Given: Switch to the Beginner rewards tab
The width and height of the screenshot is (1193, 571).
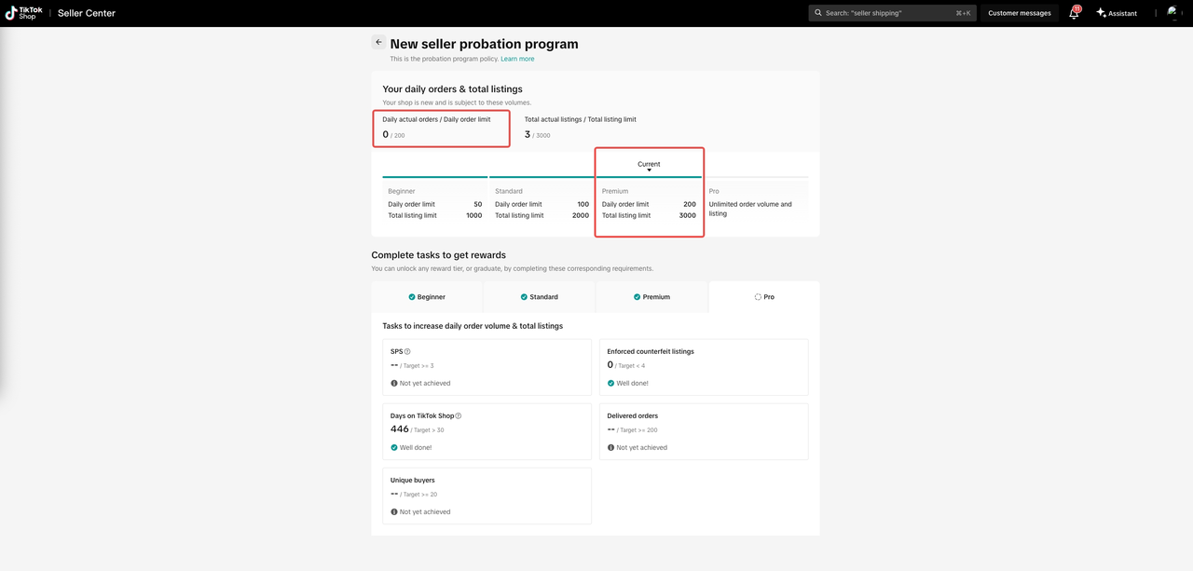Looking at the screenshot, I should (x=427, y=297).
